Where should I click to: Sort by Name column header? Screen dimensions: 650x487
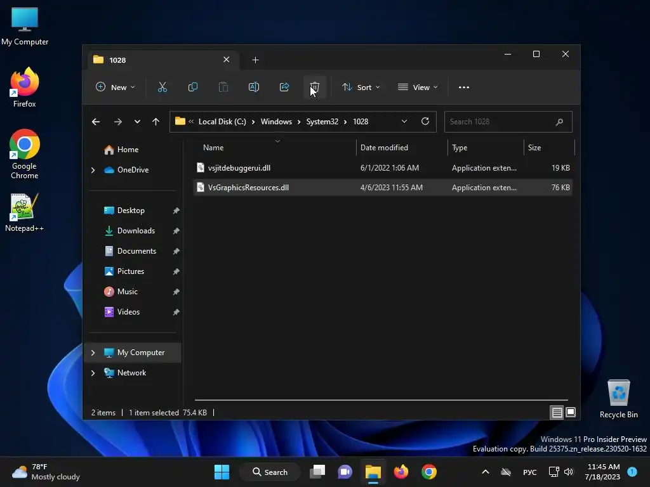point(275,148)
